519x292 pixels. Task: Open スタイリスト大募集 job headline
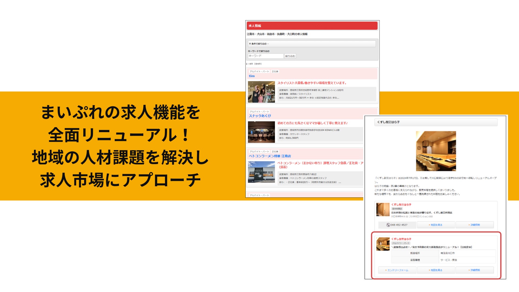click(312, 83)
